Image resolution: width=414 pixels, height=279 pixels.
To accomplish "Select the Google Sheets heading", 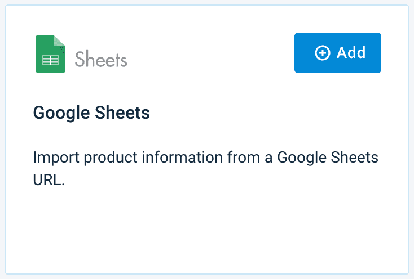I will tap(91, 112).
